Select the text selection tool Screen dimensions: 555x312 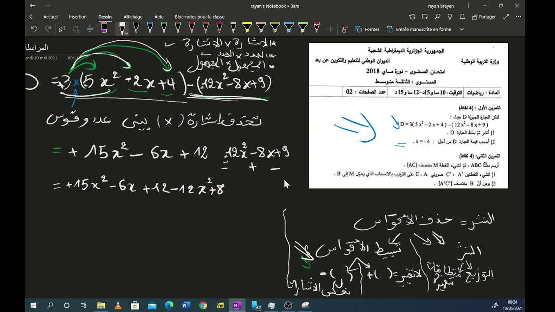pos(62,29)
